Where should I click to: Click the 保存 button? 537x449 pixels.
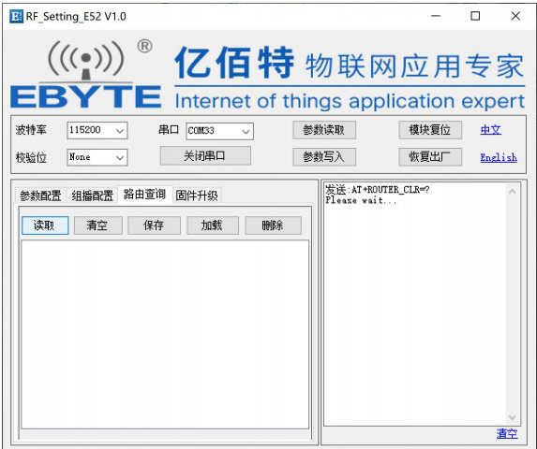pyautogui.click(x=154, y=225)
